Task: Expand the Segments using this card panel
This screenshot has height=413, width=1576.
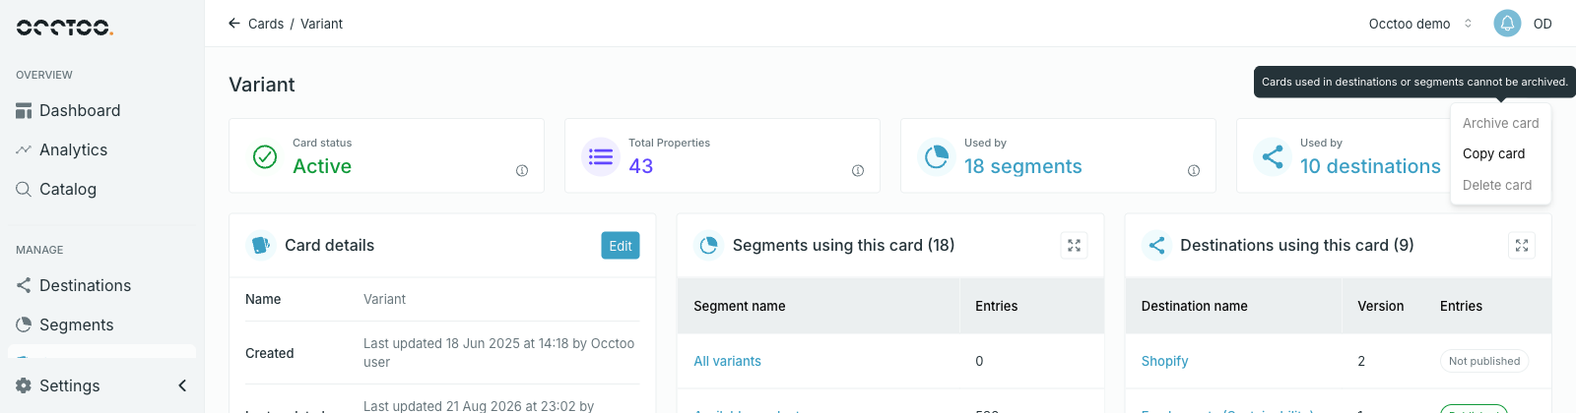Action: coord(1075,246)
